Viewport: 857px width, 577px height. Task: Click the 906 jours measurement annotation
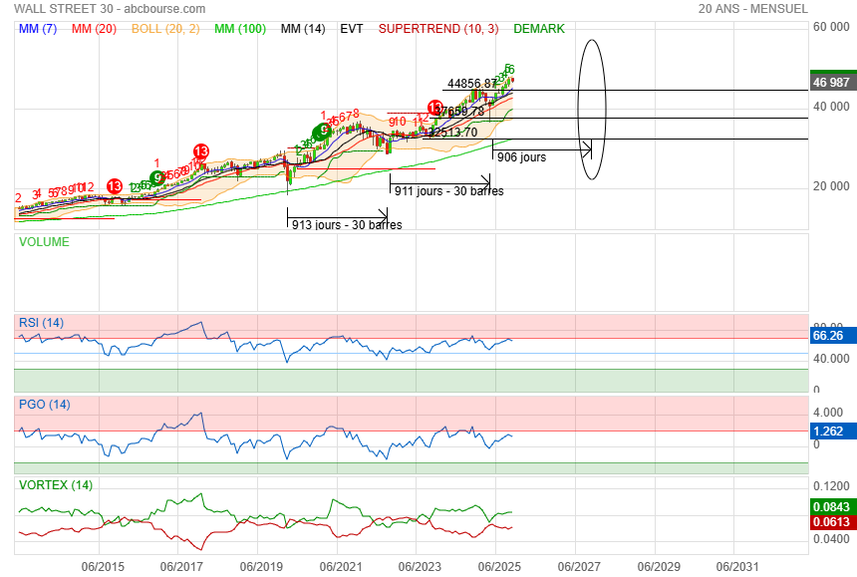pos(521,157)
